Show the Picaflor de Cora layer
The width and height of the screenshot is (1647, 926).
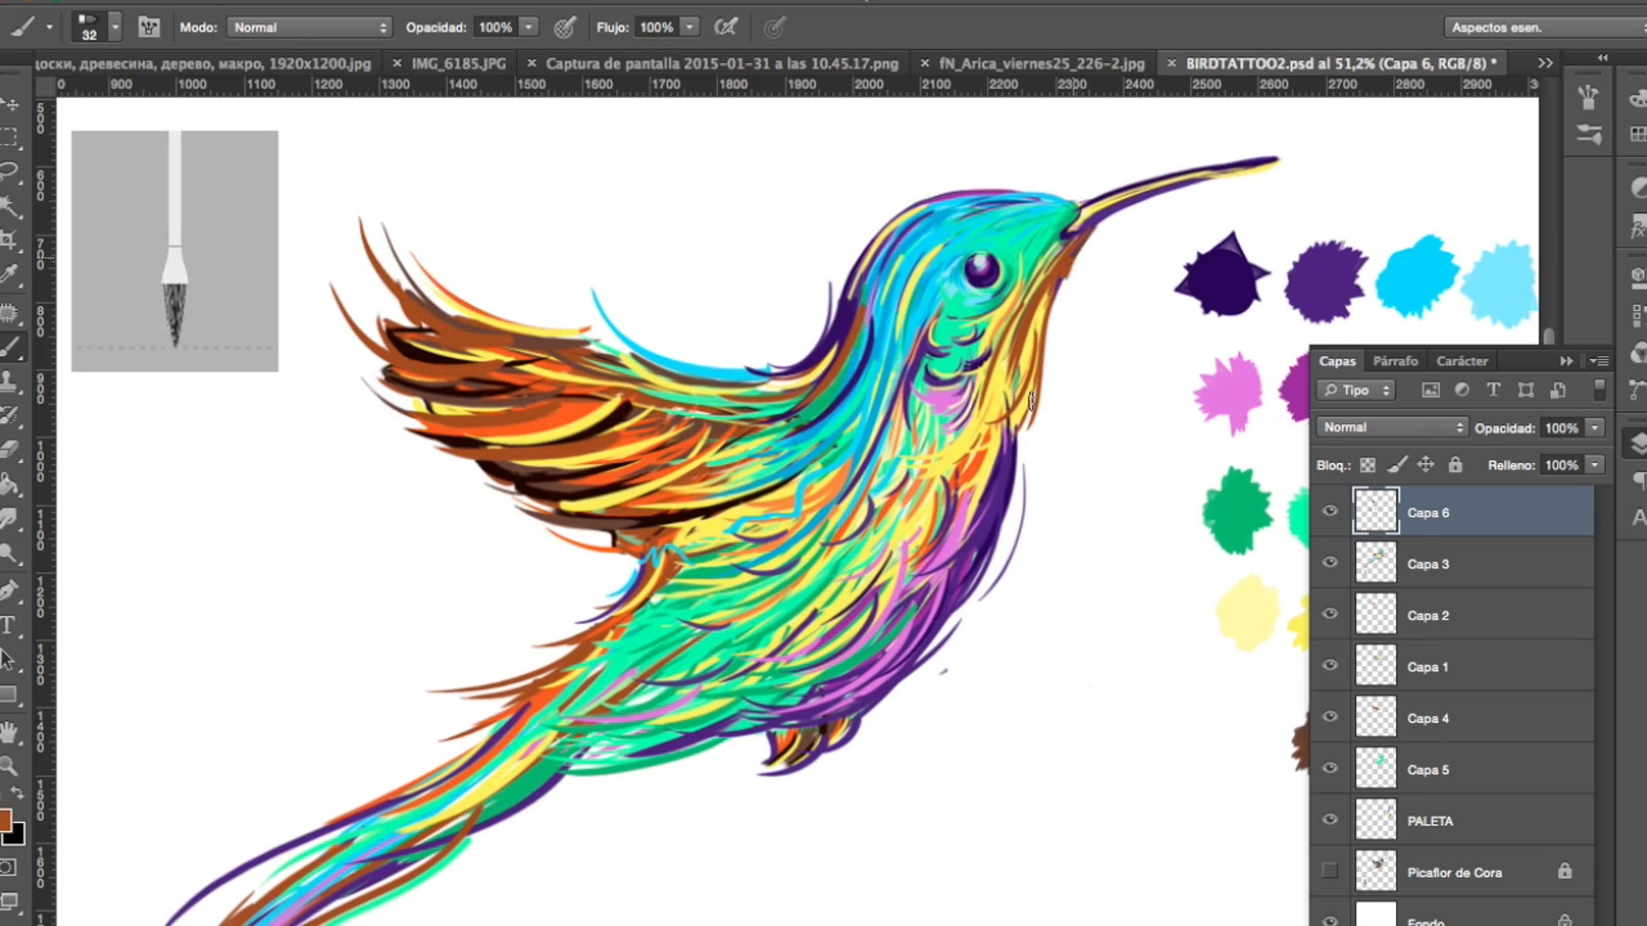[1330, 871]
